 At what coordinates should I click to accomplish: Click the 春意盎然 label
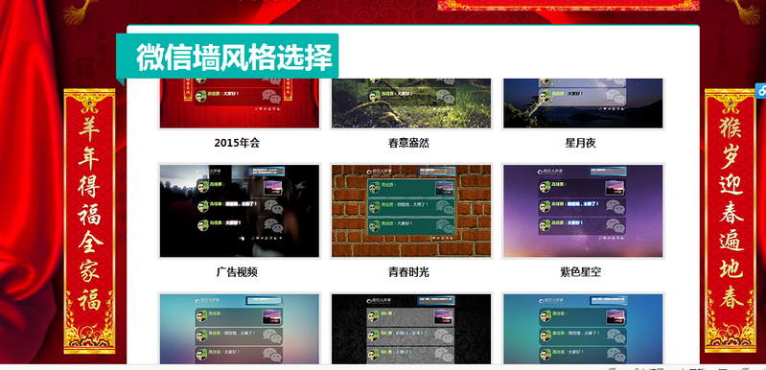coord(408,143)
